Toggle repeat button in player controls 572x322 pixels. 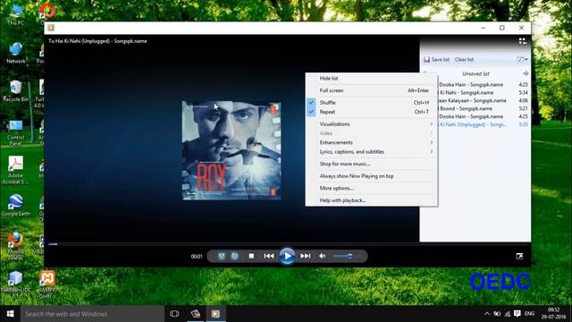tap(234, 256)
